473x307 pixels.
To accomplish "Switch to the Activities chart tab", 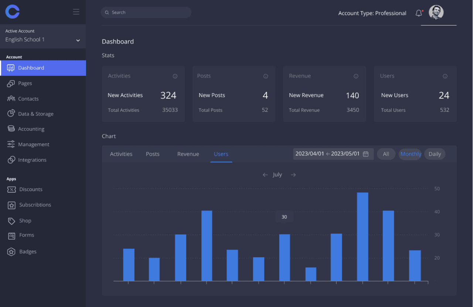I will [x=121, y=154].
